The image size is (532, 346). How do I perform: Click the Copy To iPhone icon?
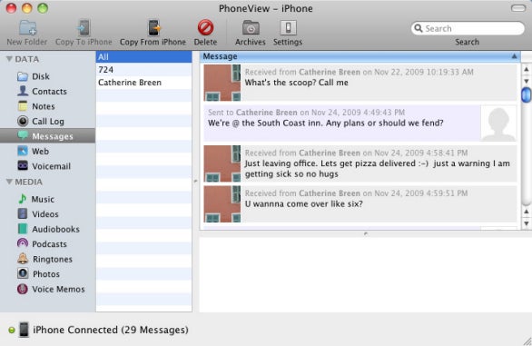pos(84,28)
